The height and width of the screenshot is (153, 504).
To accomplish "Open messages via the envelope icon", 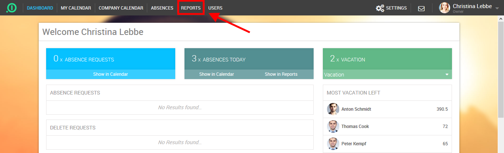I will (421, 8).
